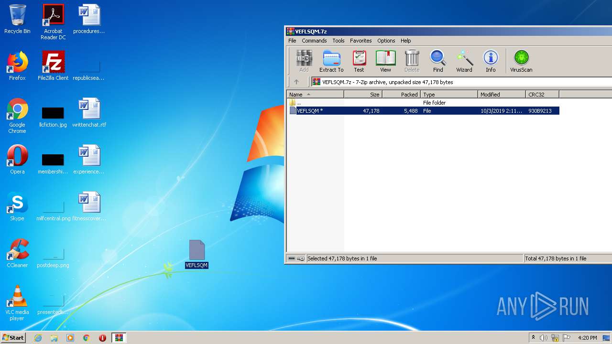Screen dimensions: 612x344
Task: Open the Commands menu
Action: click(x=314, y=41)
